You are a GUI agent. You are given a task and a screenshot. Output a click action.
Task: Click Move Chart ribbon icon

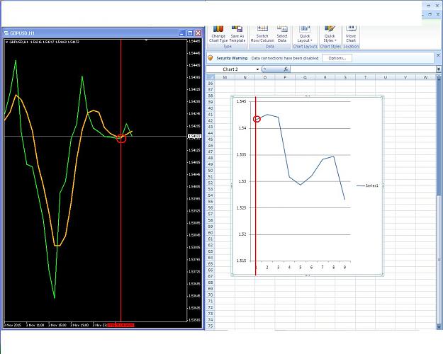(351, 34)
